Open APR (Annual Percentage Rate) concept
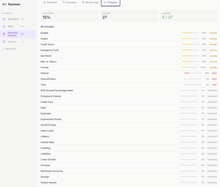The width and height of the screenshot is (220, 187). (129, 90)
